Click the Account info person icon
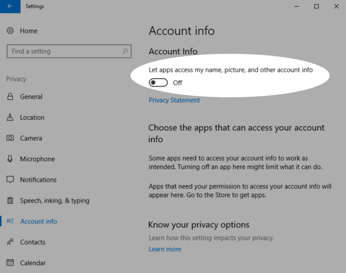 click(x=10, y=221)
